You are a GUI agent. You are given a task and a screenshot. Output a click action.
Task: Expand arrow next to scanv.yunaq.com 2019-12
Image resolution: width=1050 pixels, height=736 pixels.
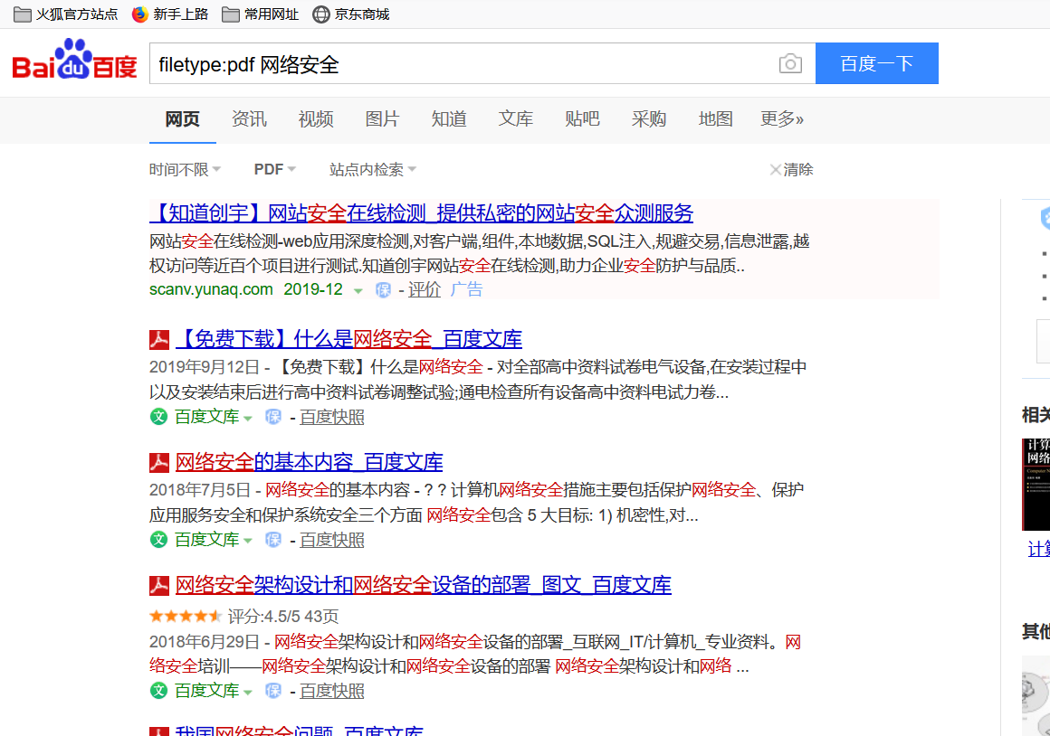click(x=358, y=290)
